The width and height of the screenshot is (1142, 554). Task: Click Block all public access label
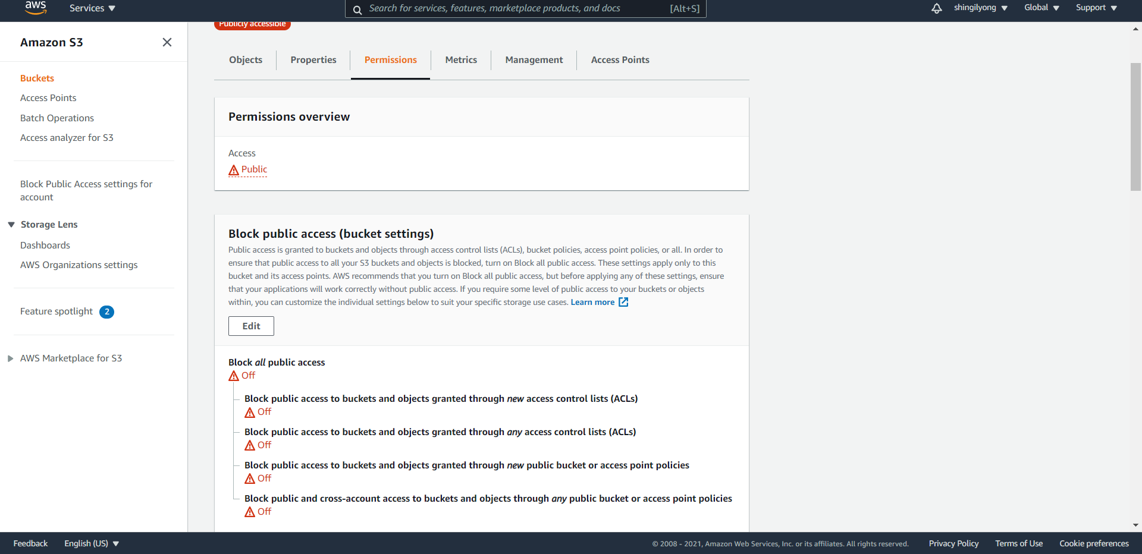coord(277,363)
